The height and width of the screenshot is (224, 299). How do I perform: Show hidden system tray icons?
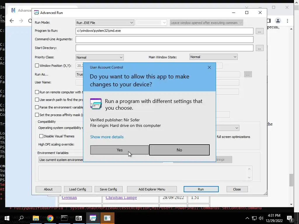tap(247, 218)
